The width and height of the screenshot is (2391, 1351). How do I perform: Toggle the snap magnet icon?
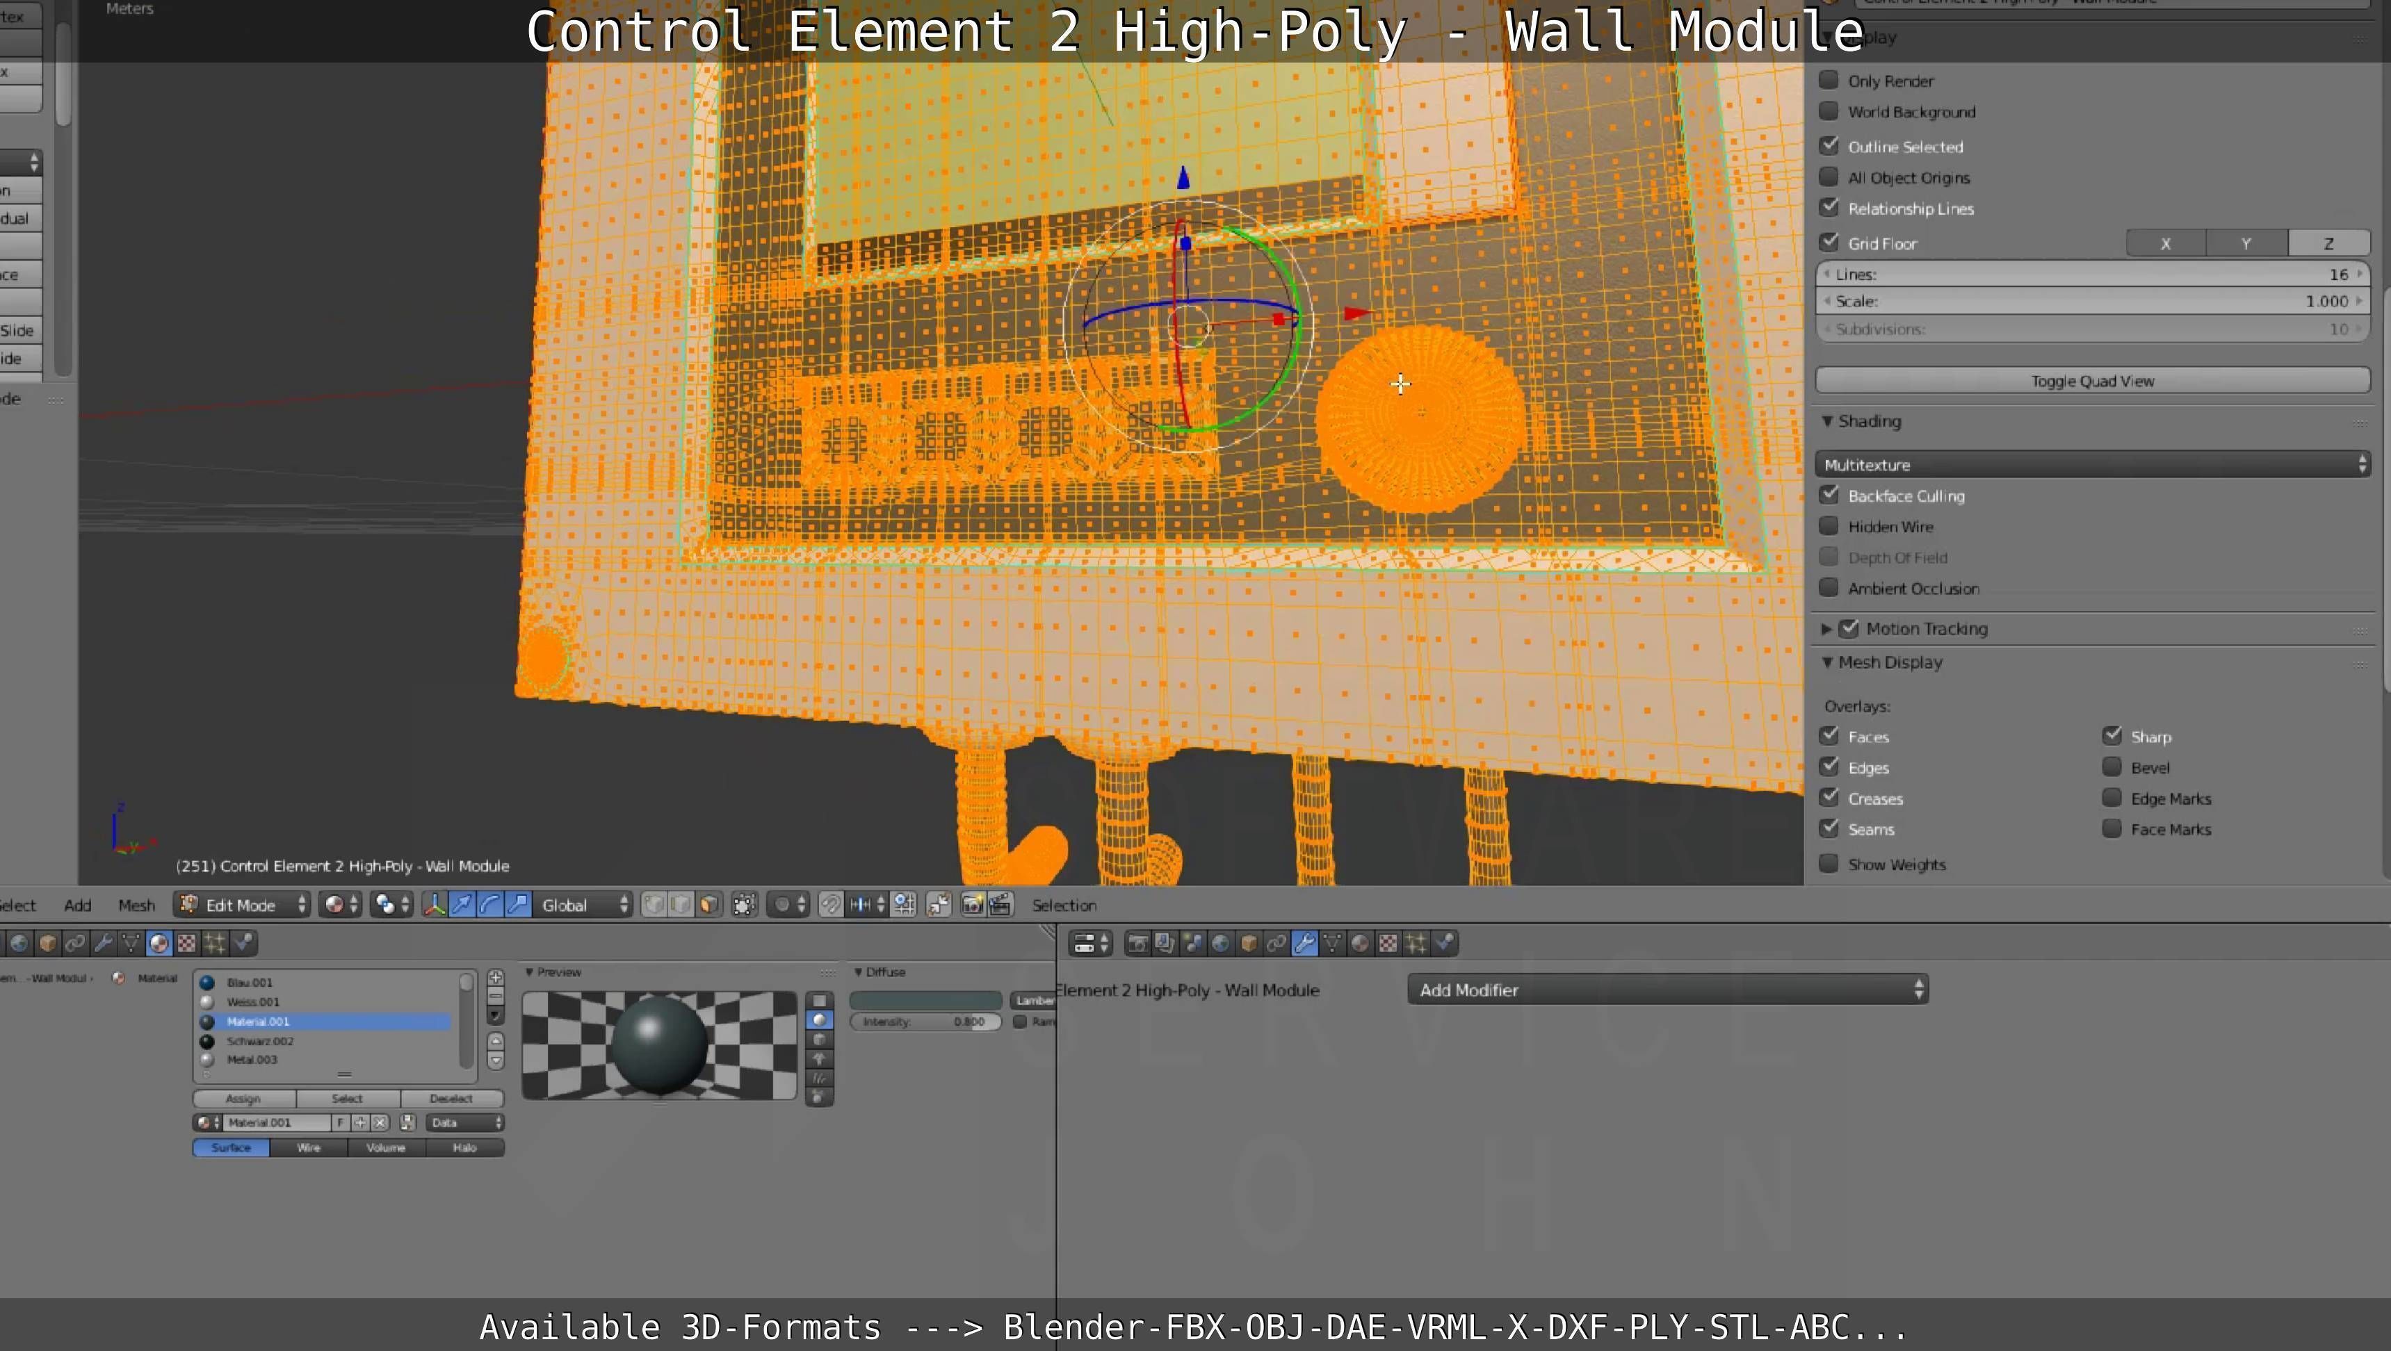click(831, 905)
